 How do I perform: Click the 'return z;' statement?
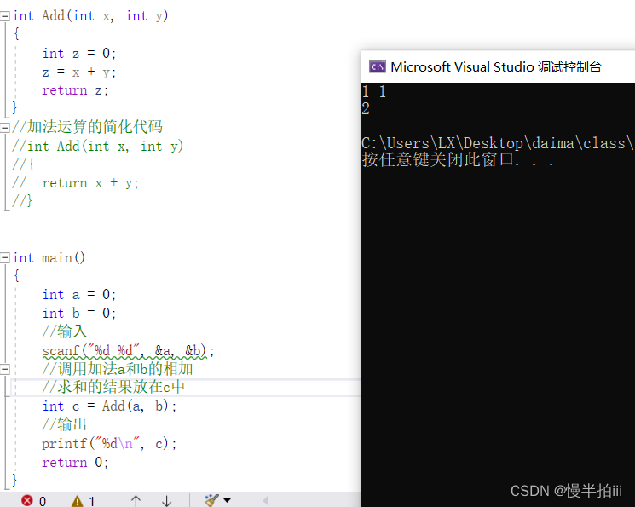75,90
